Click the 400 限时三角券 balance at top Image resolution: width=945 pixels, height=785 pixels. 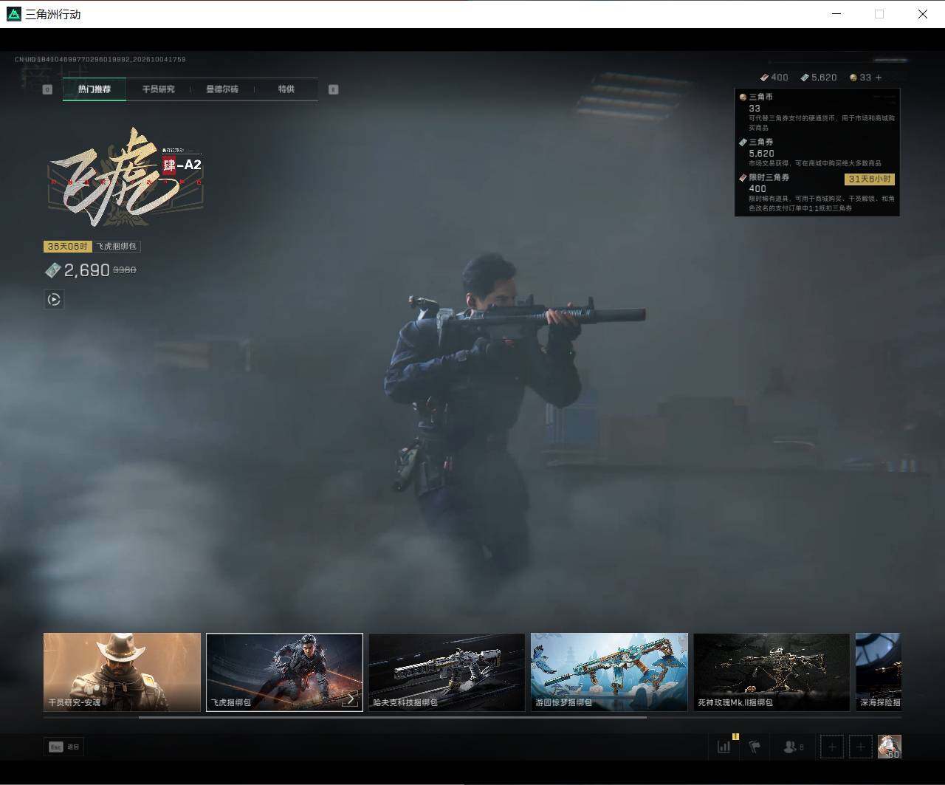point(774,78)
